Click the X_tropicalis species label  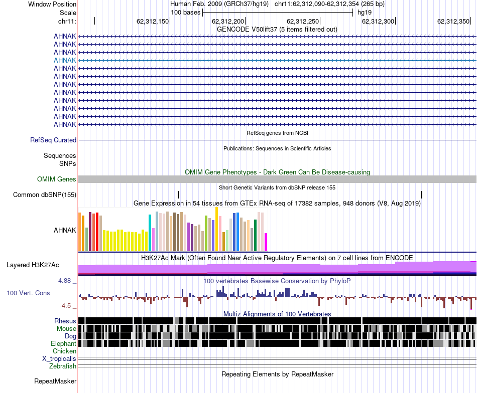pos(59,359)
